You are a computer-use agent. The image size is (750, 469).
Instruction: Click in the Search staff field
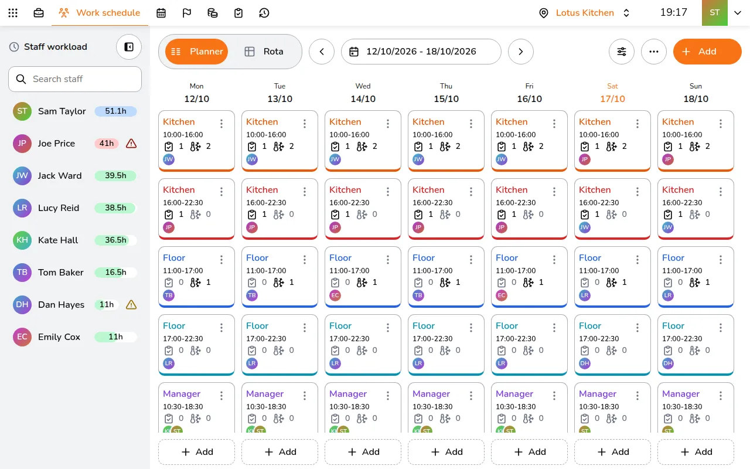point(75,79)
